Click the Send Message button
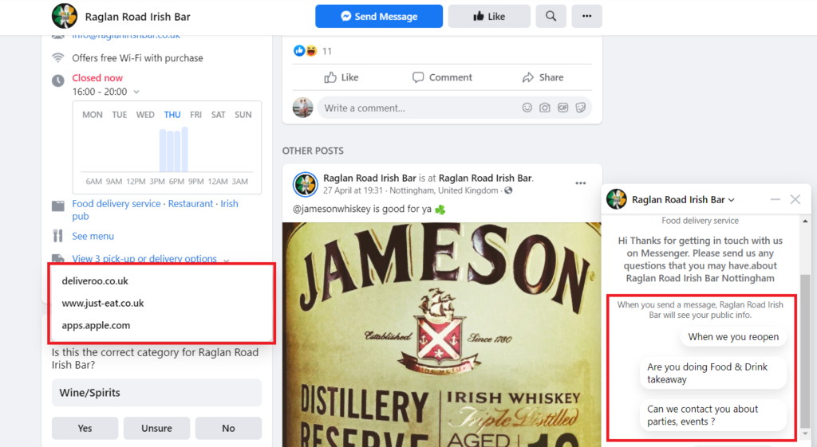The image size is (817, 447). point(379,16)
